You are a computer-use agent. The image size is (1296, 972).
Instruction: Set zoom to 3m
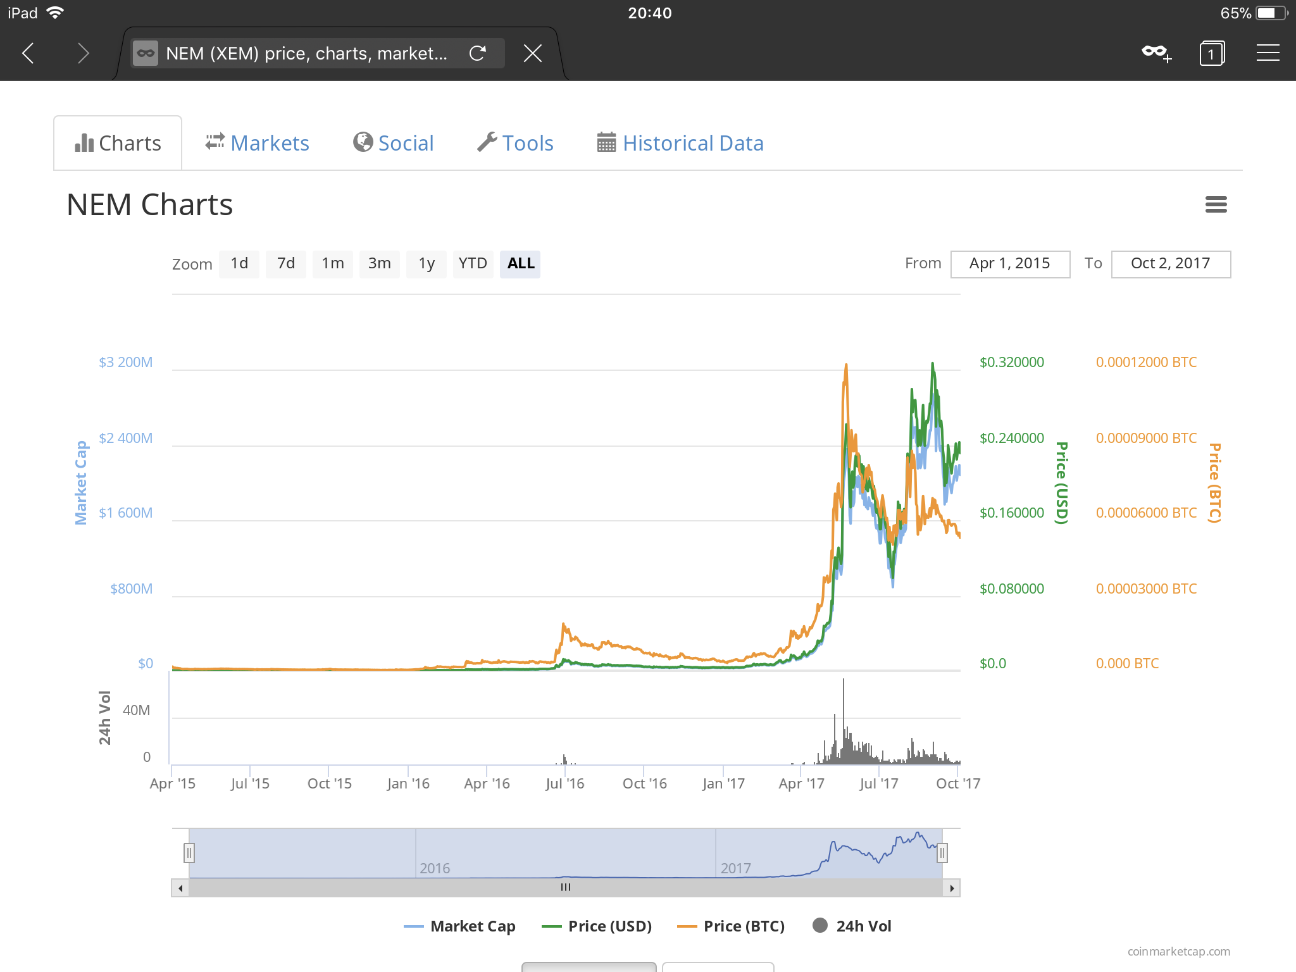pos(379,264)
